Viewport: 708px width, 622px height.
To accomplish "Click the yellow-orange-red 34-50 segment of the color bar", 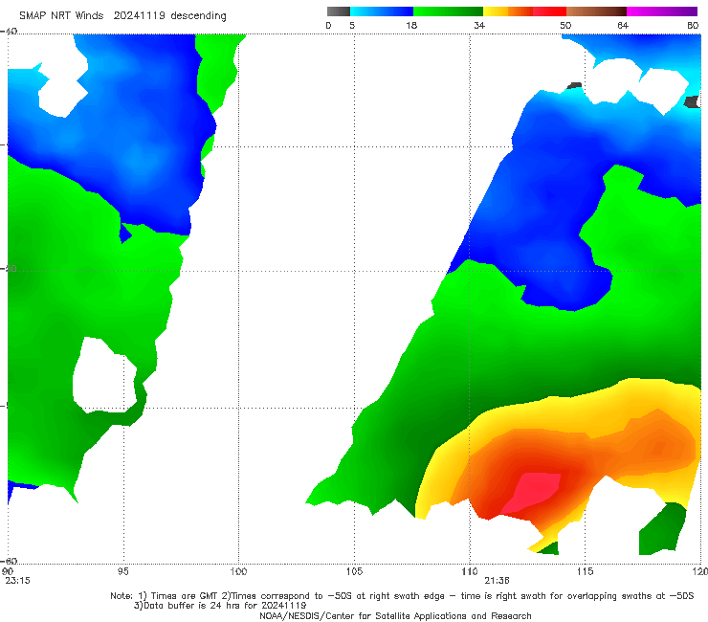I will (524, 11).
